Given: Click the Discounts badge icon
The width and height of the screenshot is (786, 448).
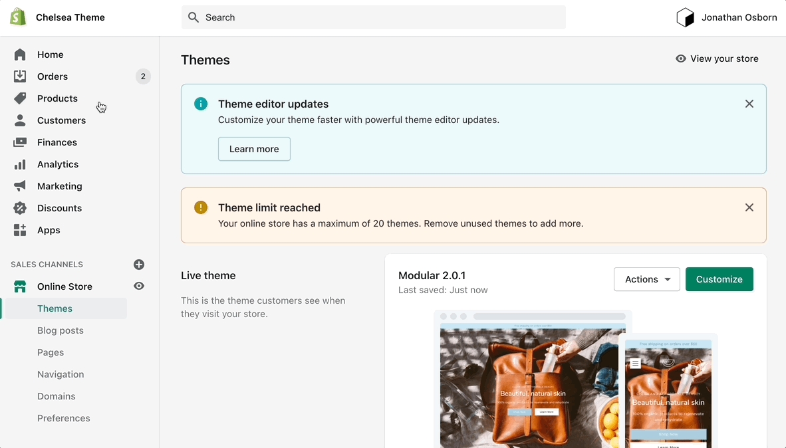Looking at the screenshot, I should click(20, 208).
